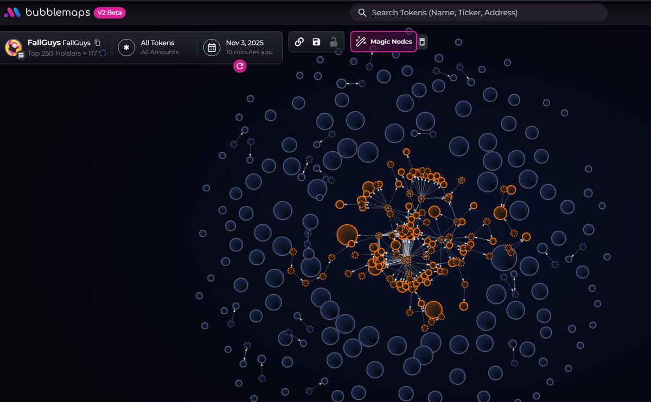Click the V2 Beta badge
The width and height of the screenshot is (651, 402).
(x=110, y=12)
